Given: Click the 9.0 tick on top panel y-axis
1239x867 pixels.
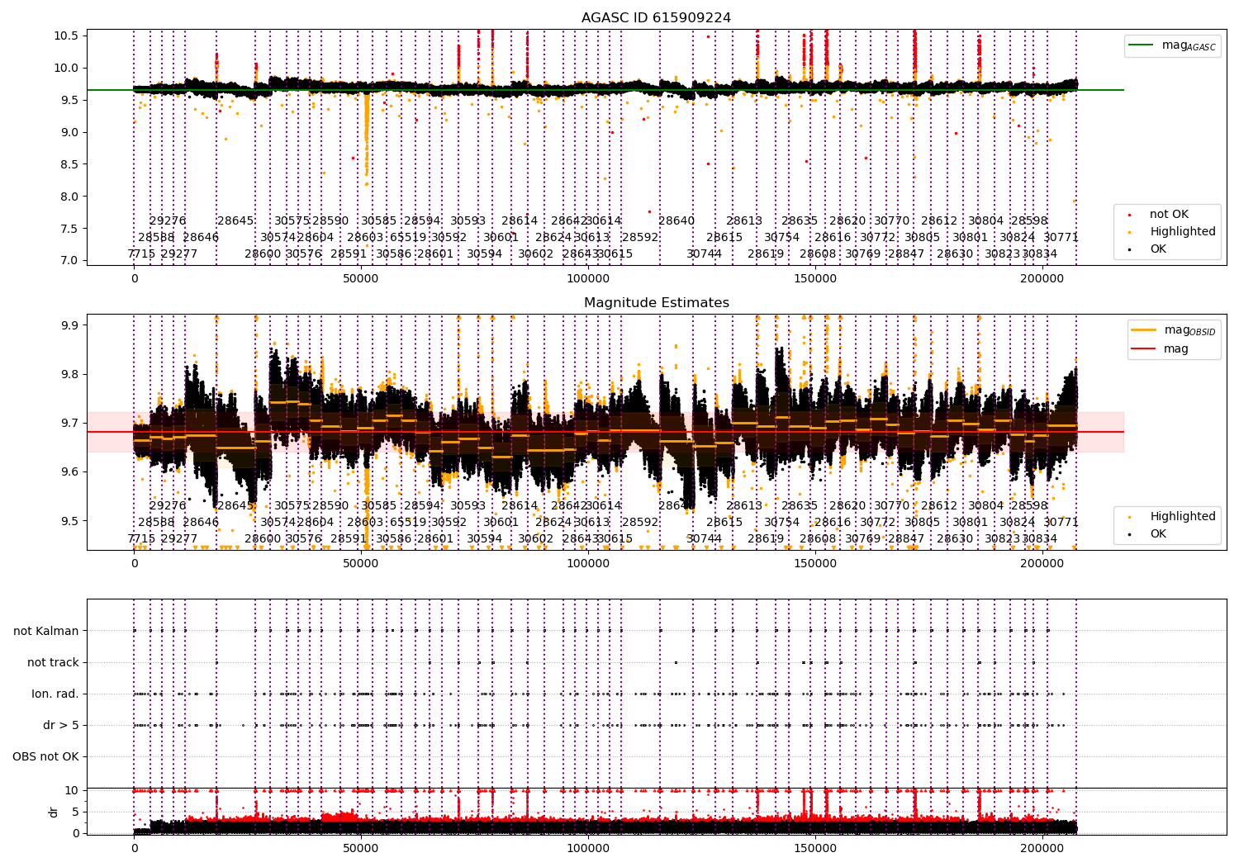Looking at the screenshot, I should pos(69,132).
